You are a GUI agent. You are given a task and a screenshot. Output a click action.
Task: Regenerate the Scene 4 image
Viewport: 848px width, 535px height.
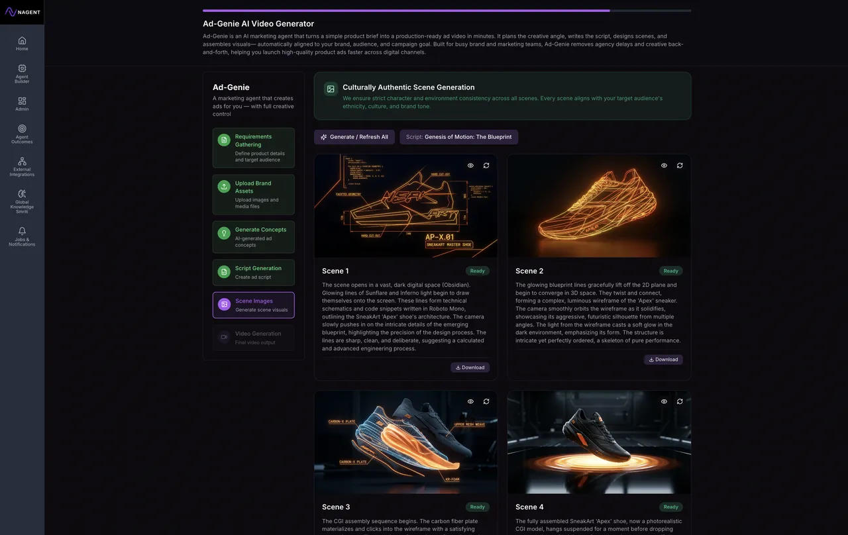tap(680, 401)
